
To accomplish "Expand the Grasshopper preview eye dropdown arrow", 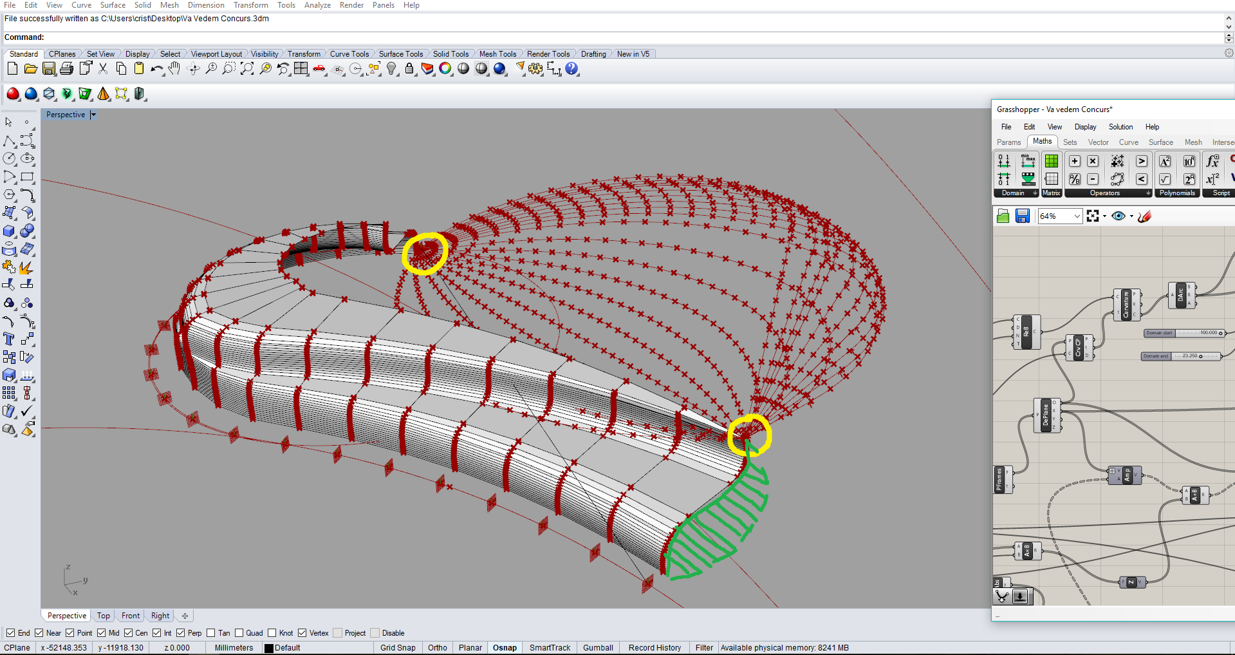I will coord(1131,216).
